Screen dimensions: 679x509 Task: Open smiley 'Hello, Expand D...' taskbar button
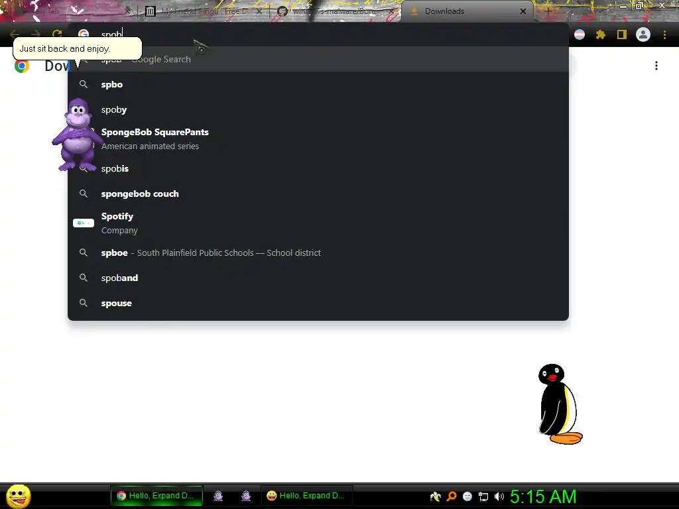coord(306,496)
